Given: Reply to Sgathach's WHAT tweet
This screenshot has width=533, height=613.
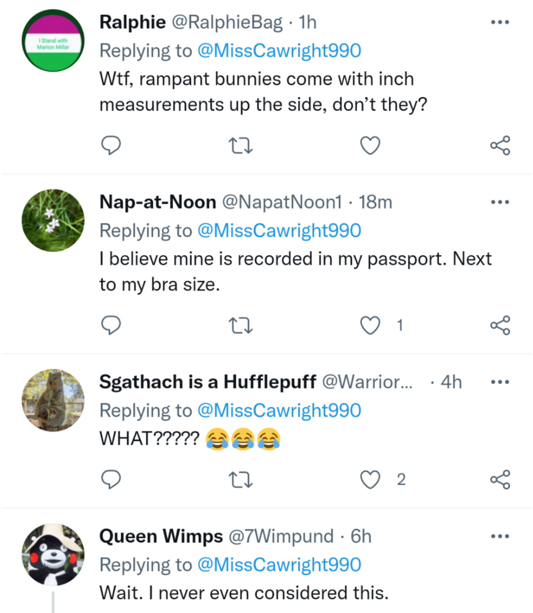Looking at the screenshot, I should click(x=111, y=479).
